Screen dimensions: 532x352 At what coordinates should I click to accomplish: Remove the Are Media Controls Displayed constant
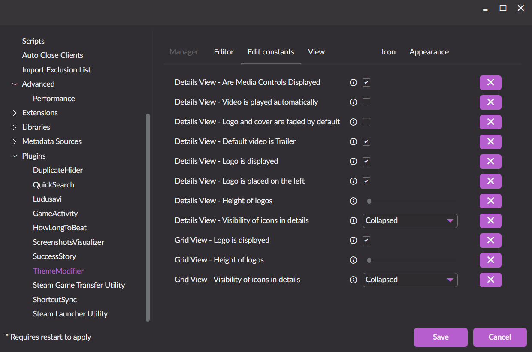(x=490, y=83)
